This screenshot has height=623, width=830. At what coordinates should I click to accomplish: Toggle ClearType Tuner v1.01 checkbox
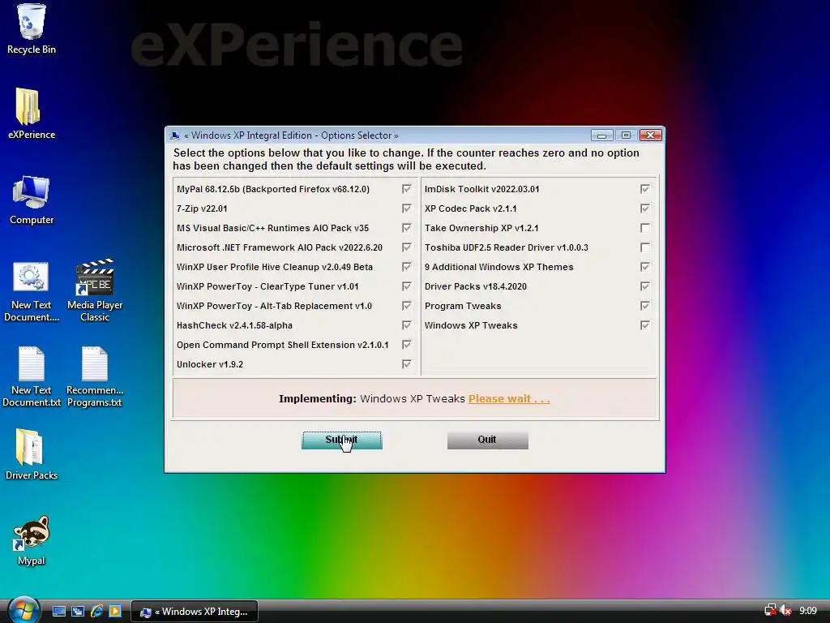pos(407,286)
